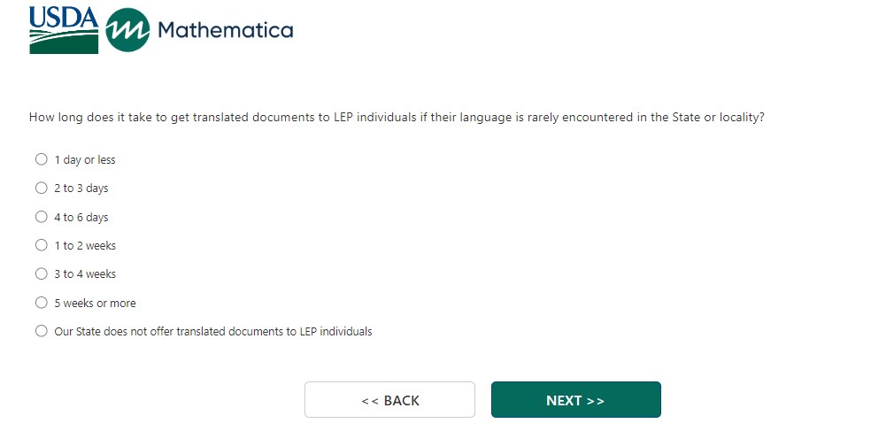Go to the previous page with BACK
The image size is (894, 431).
click(389, 400)
